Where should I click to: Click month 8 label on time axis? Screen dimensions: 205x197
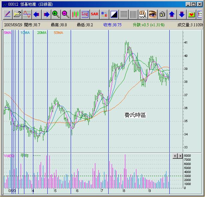(124, 191)
